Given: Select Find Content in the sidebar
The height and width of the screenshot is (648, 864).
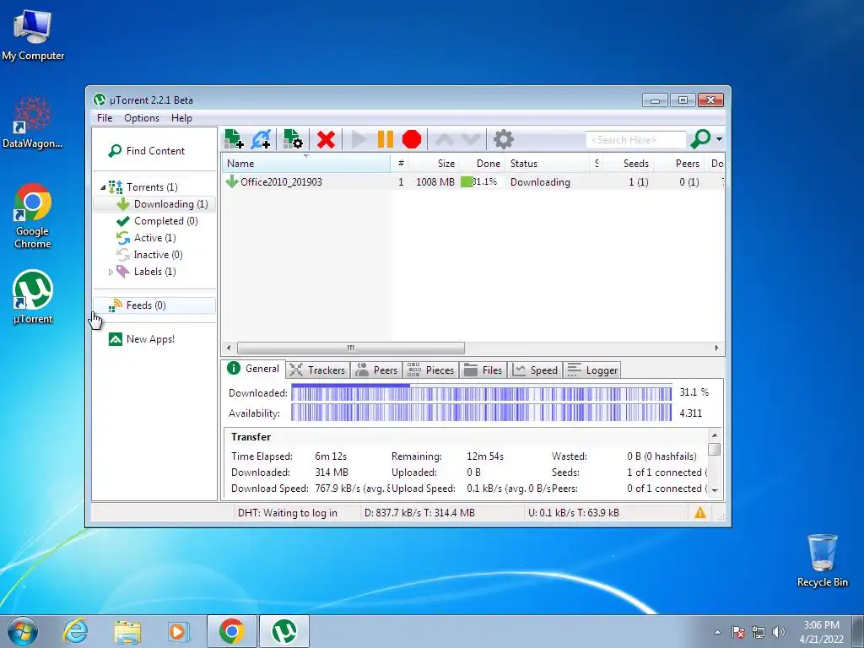Looking at the screenshot, I should (x=147, y=151).
